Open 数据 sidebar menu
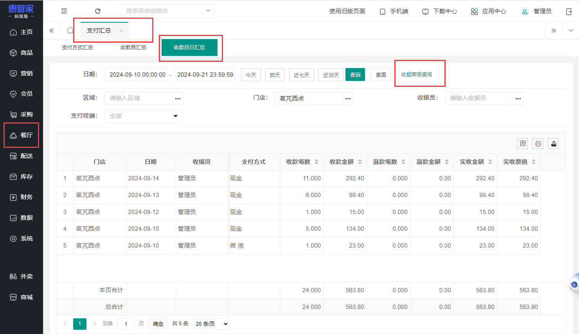Viewport: 579px width, 334px height. [22, 218]
